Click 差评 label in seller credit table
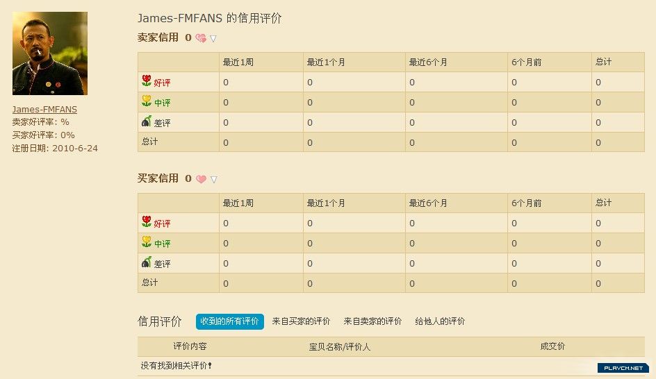656x379 pixels. [162, 123]
